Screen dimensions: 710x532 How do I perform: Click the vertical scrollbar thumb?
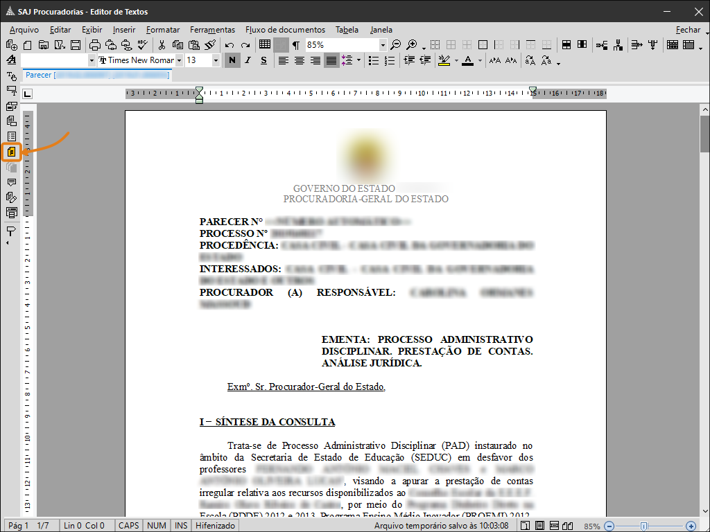click(x=704, y=134)
